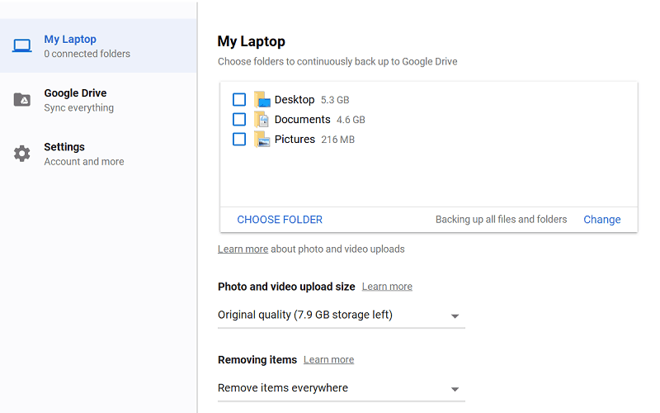Open Learn more beside upload size heading
Image resolution: width=660 pixels, height=413 pixels.
(x=387, y=287)
